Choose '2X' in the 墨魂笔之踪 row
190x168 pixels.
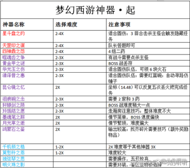(x=58, y=117)
